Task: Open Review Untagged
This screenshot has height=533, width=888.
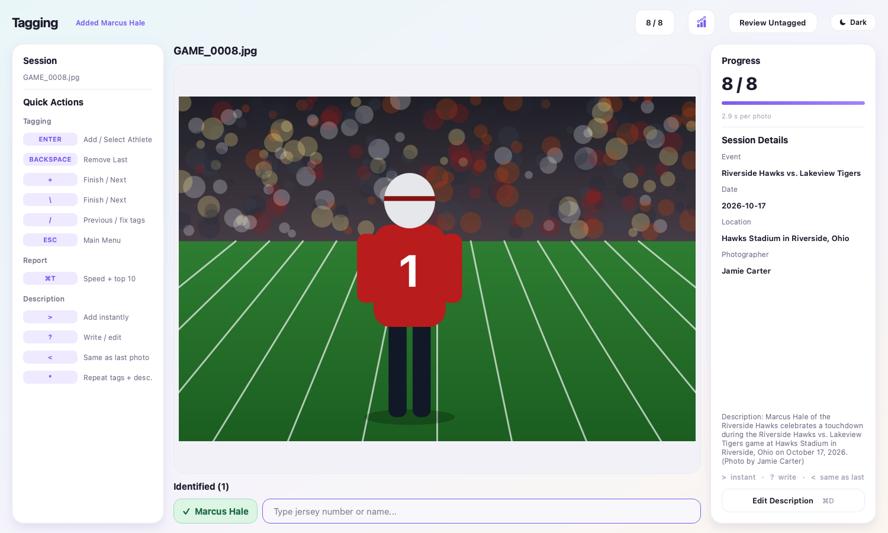Action: (x=773, y=23)
